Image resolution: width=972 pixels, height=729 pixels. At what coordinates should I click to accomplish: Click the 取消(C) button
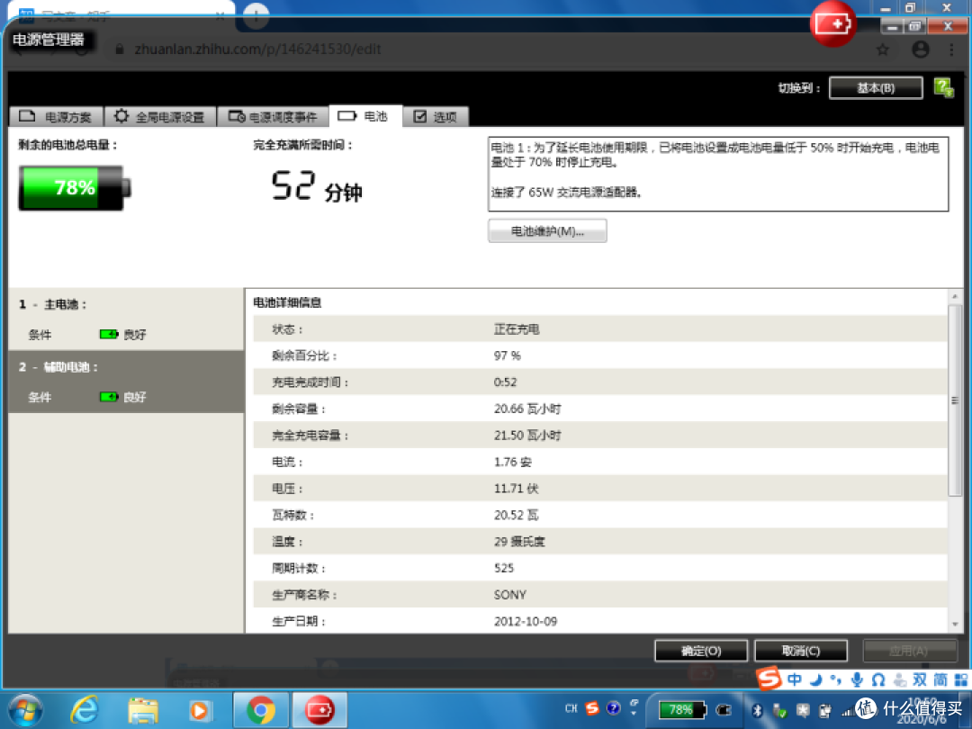coord(801,651)
